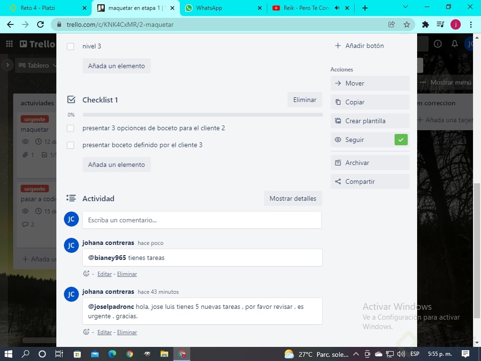Viewport: 481px width, 361px height.
Task: Check 'presentar boceto definido por el cliente 3'
Action: click(x=70, y=145)
